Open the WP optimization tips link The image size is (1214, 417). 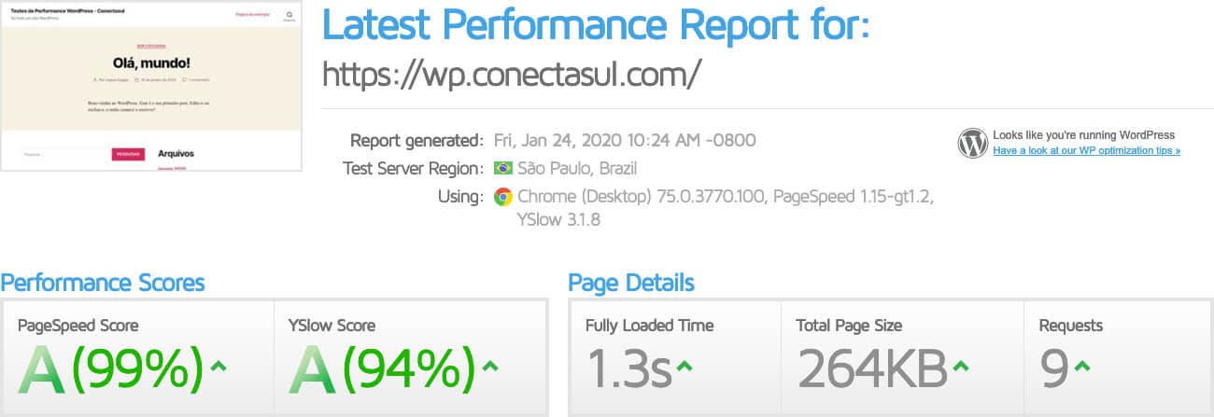[1086, 150]
